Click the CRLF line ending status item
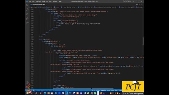Screen dimensions: 169x95 [113, 90]
